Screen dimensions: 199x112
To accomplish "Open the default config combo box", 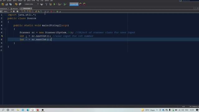I will (x=31, y=4).
